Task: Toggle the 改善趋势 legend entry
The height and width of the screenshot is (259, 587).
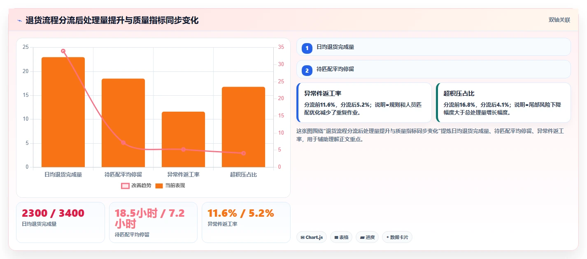Action: pyautogui.click(x=136, y=186)
